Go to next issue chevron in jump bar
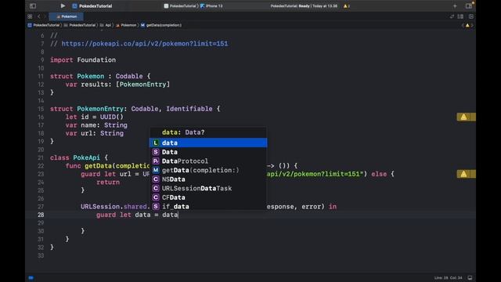This screenshot has width=501, height=282. [472, 25]
